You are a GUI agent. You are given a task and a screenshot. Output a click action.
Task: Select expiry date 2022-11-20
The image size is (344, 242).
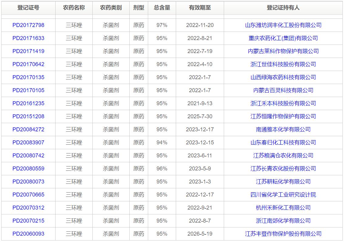[x=200, y=25]
